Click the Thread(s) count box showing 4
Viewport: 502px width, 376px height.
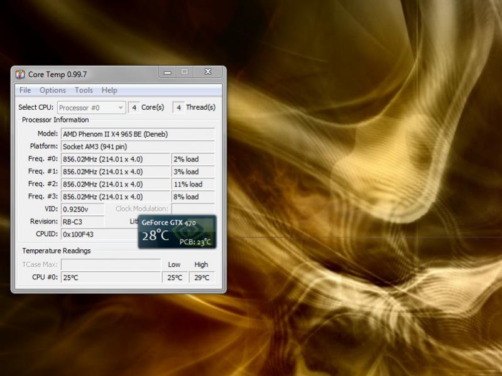(x=178, y=107)
